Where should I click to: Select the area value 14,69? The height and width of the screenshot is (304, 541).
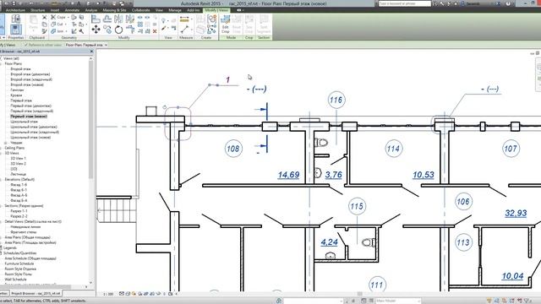(x=288, y=175)
